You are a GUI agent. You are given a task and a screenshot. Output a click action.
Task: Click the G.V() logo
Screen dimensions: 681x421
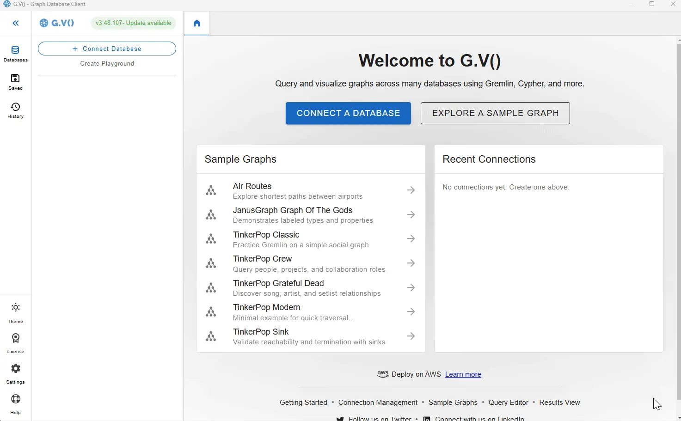(x=56, y=23)
